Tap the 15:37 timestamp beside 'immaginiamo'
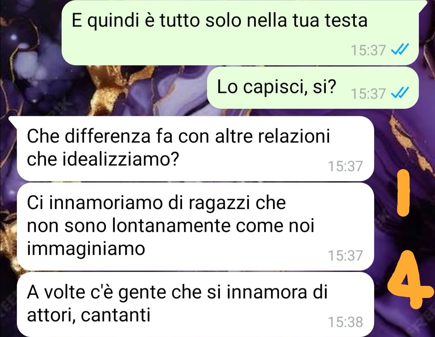 pos(346,255)
